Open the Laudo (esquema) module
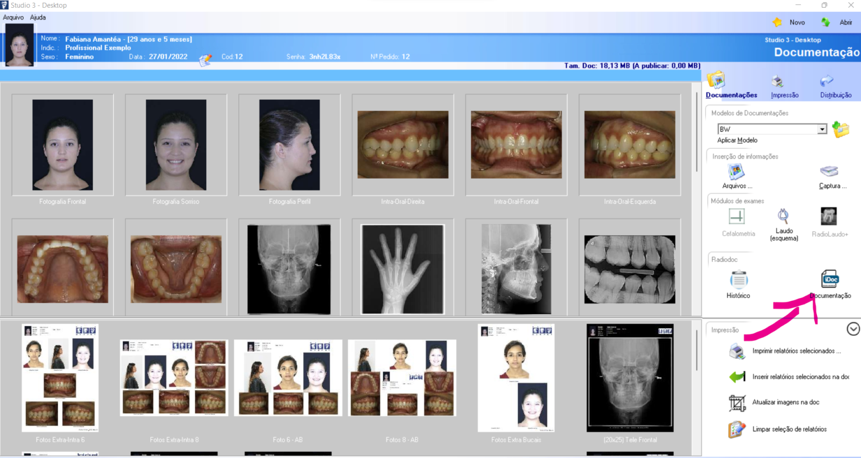 (x=783, y=216)
